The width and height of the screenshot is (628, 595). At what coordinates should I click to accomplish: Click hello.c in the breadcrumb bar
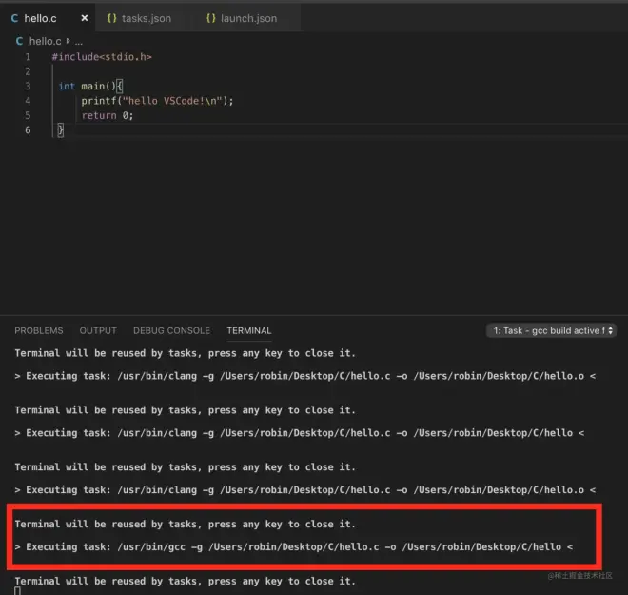coord(46,41)
